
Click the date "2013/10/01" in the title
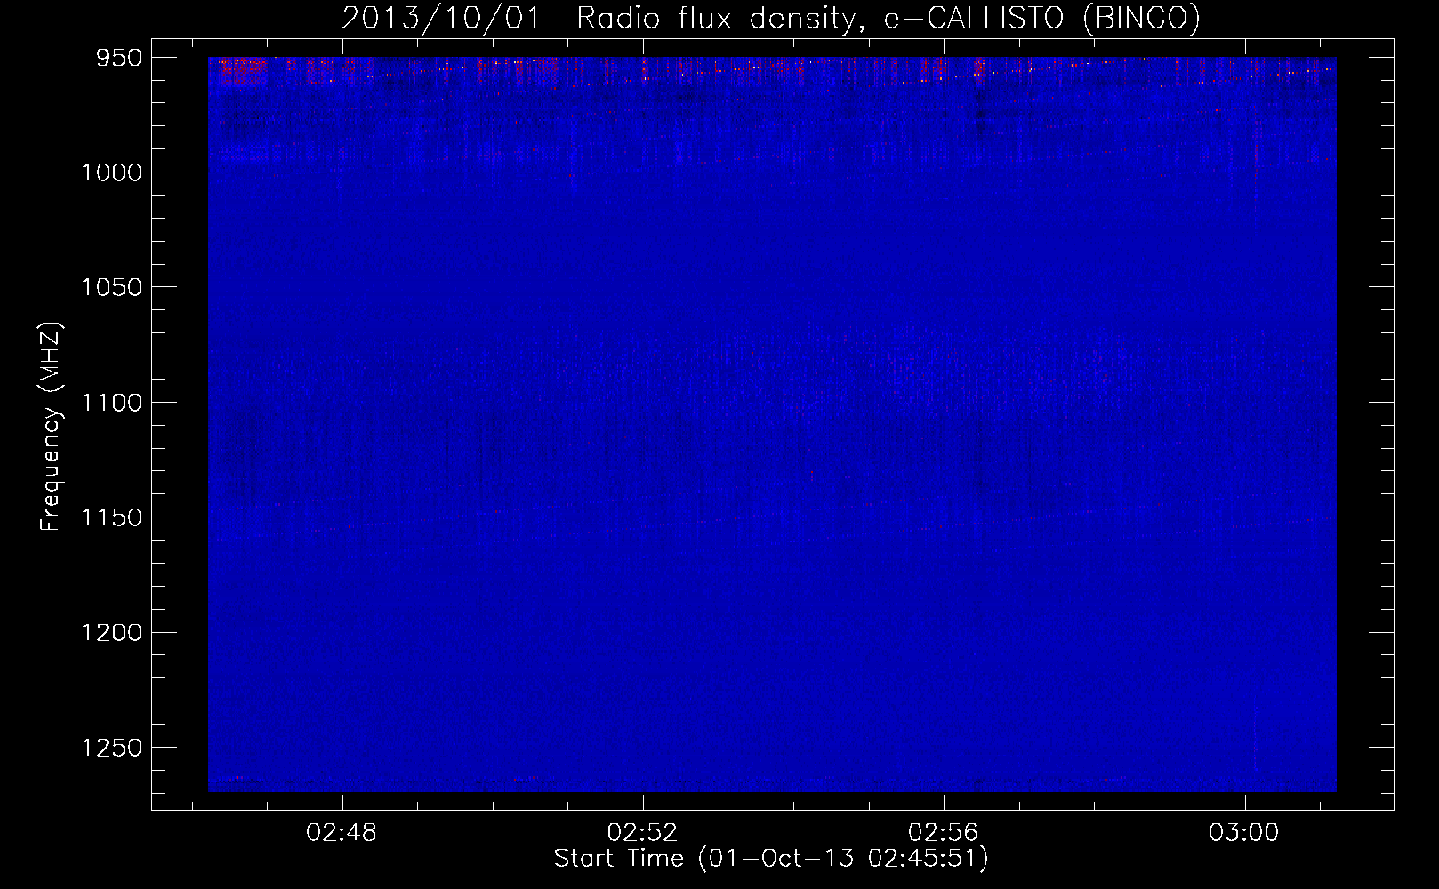[x=441, y=19]
